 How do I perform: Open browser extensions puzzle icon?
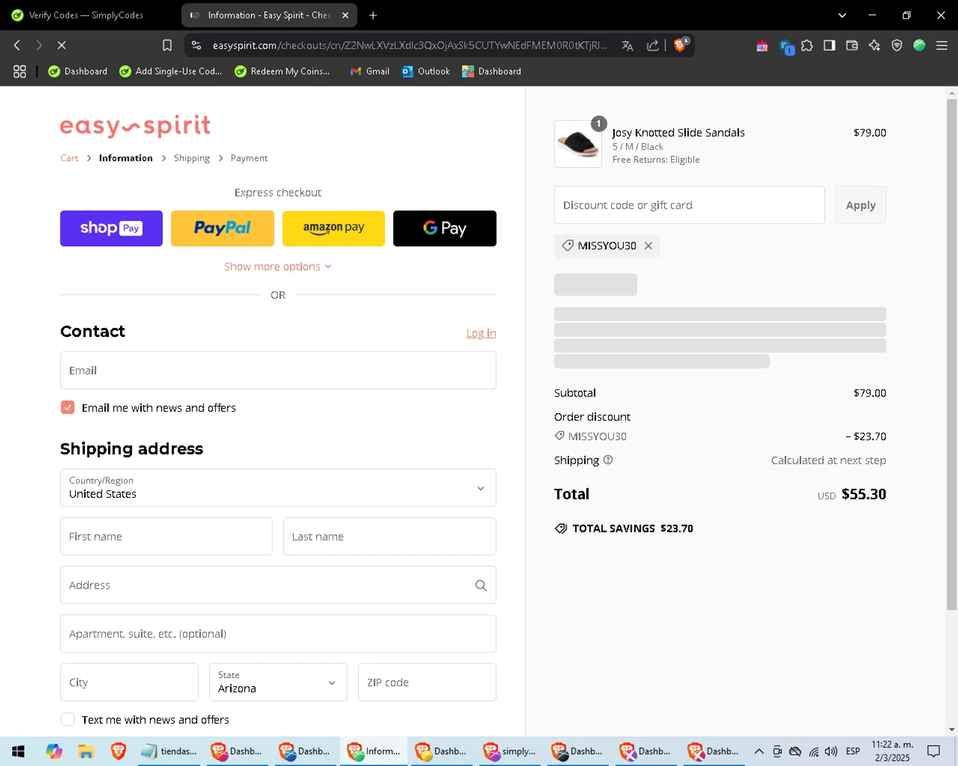[807, 45]
